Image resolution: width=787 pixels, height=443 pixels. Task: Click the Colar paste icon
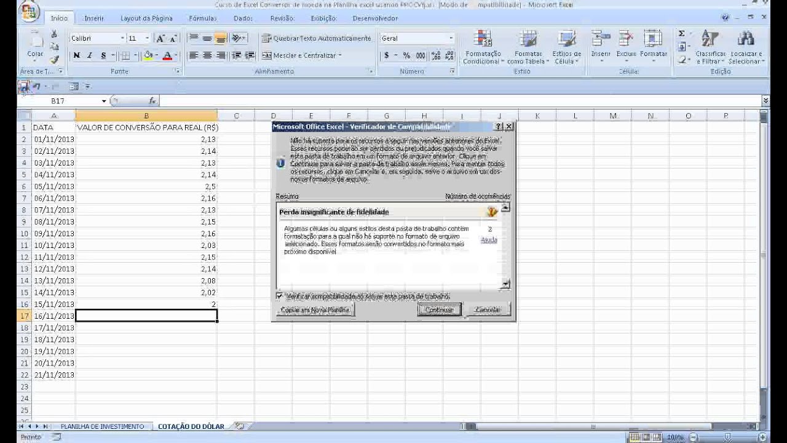tap(35, 46)
